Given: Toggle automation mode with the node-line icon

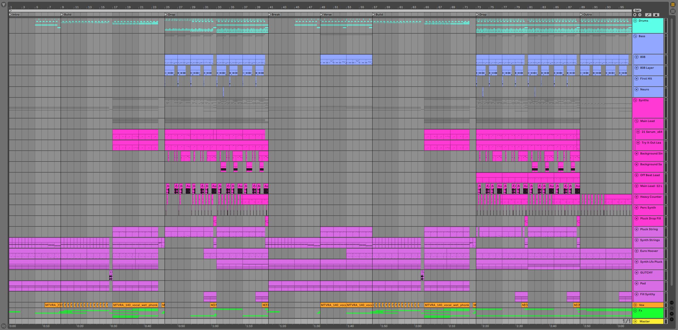Looking at the screenshot, I should (648, 15).
